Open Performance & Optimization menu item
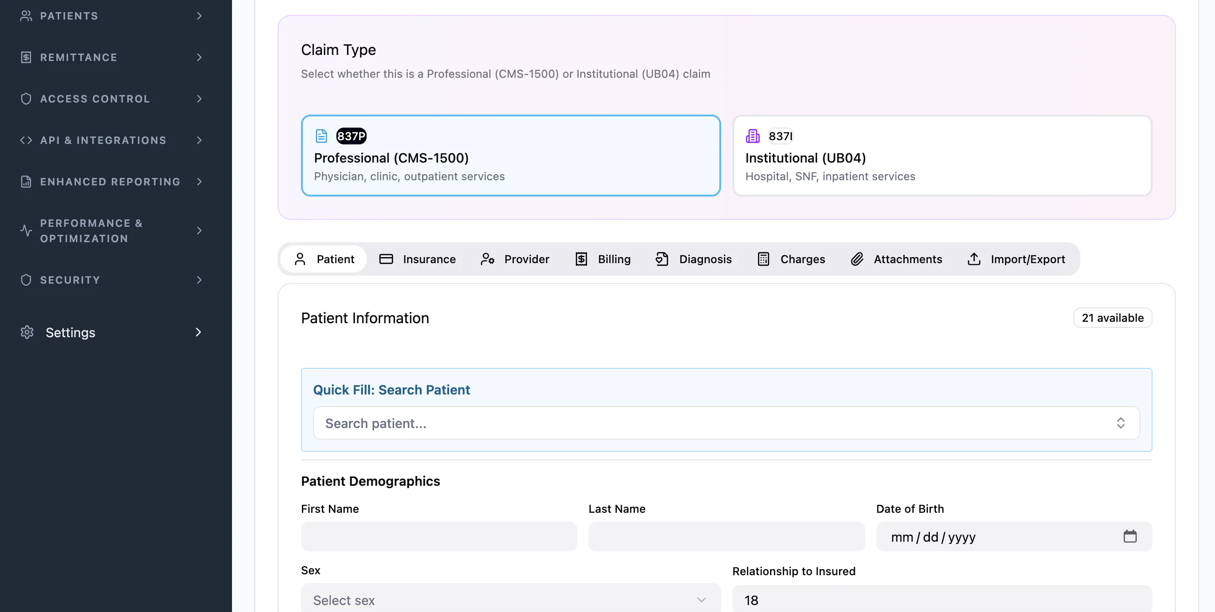This screenshot has width=1215, height=612. [x=111, y=231]
